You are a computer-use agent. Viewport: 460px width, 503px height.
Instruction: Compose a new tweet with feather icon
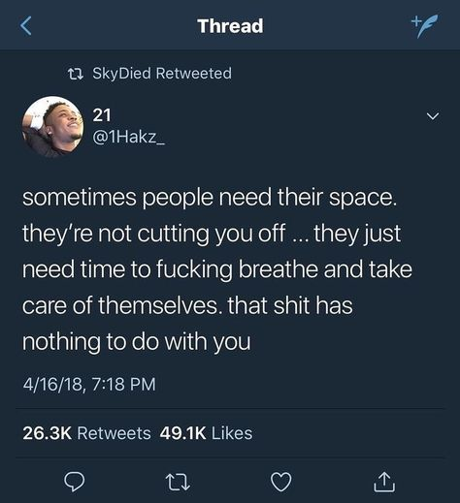(425, 25)
